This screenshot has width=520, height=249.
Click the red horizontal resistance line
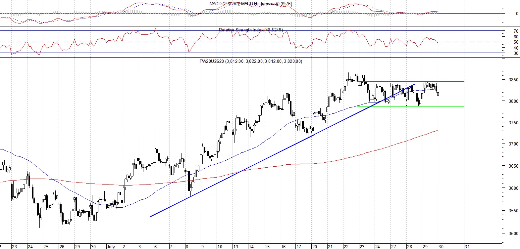(411, 82)
